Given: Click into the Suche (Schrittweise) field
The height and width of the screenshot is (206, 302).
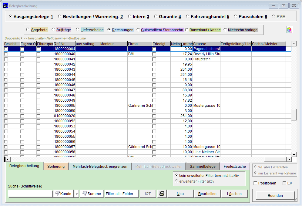Looking at the screenshot, I should [x=30, y=194].
